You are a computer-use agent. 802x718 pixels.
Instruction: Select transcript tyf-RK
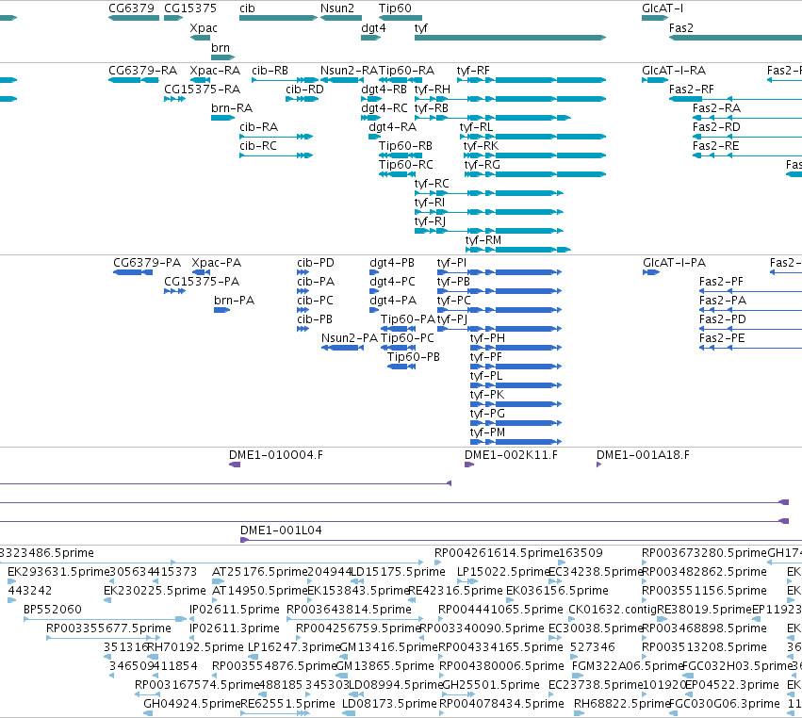(x=535, y=155)
